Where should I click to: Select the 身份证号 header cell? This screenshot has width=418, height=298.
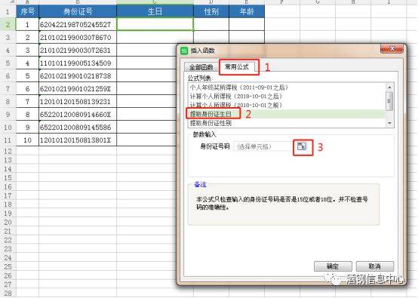pos(78,11)
